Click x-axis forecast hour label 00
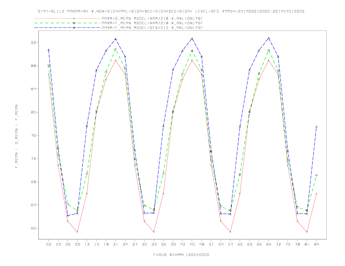This screenshot has width=345, height=266. click(49, 244)
